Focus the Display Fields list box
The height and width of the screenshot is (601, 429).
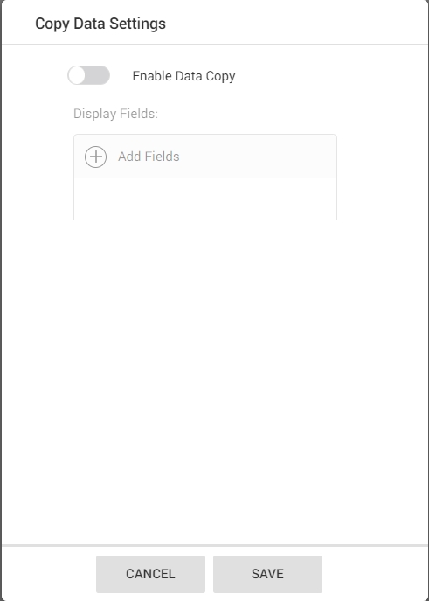[x=205, y=177]
